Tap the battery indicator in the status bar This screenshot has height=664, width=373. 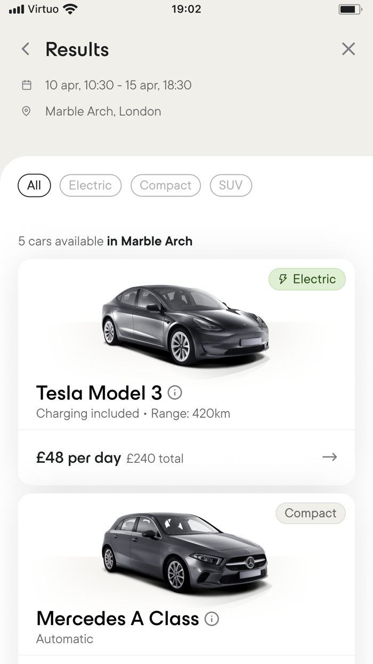[350, 8]
